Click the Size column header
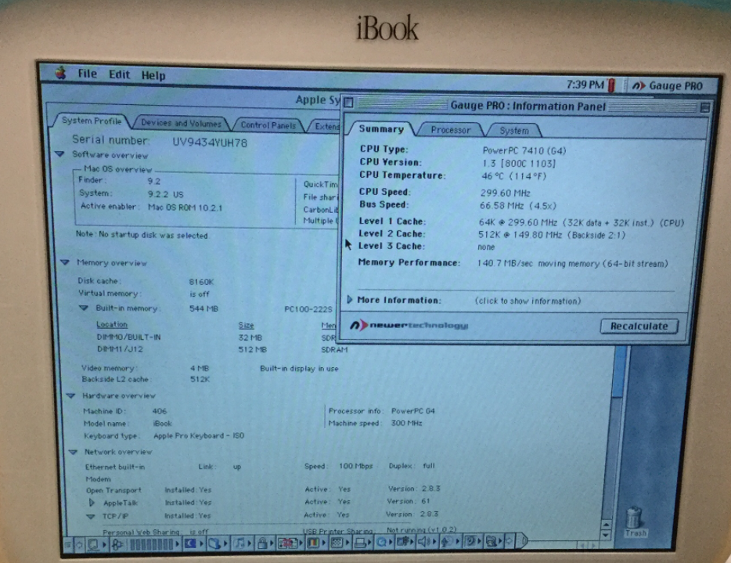Viewport: 731px width, 563px height. tap(247, 325)
